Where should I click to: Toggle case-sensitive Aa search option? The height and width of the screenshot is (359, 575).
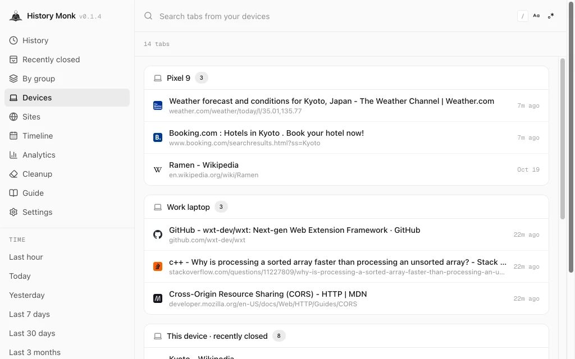pyautogui.click(x=536, y=16)
